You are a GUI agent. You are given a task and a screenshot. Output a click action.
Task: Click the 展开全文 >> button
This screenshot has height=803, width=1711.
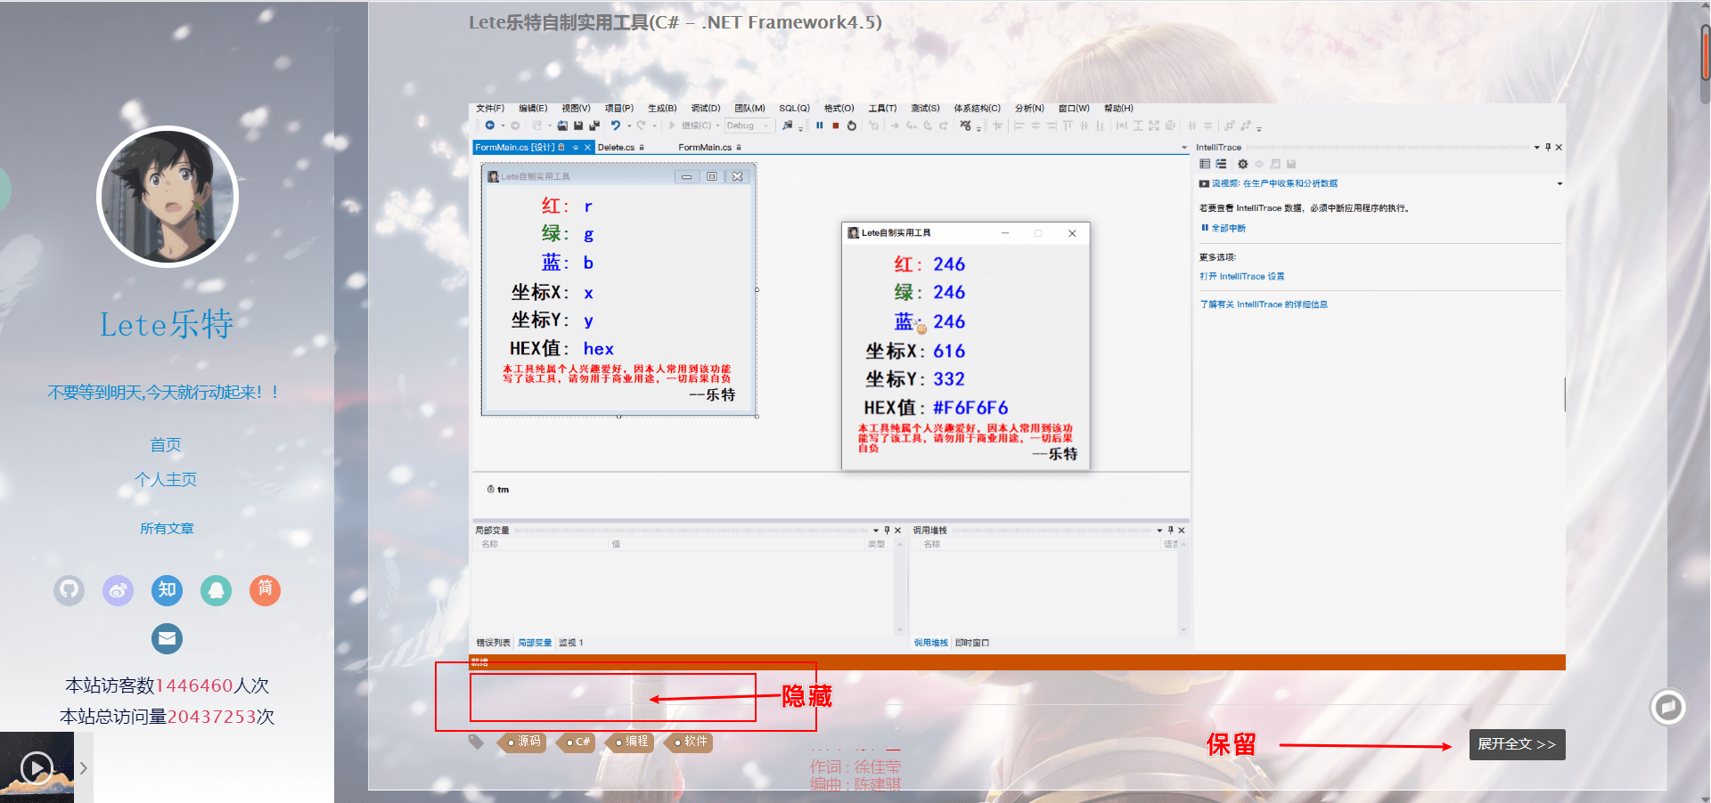pyautogui.click(x=1517, y=745)
